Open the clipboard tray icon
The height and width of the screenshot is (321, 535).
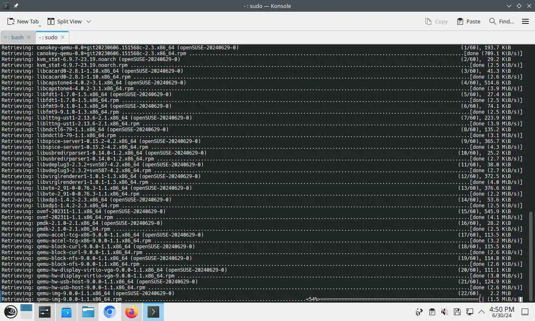(x=432, y=312)
